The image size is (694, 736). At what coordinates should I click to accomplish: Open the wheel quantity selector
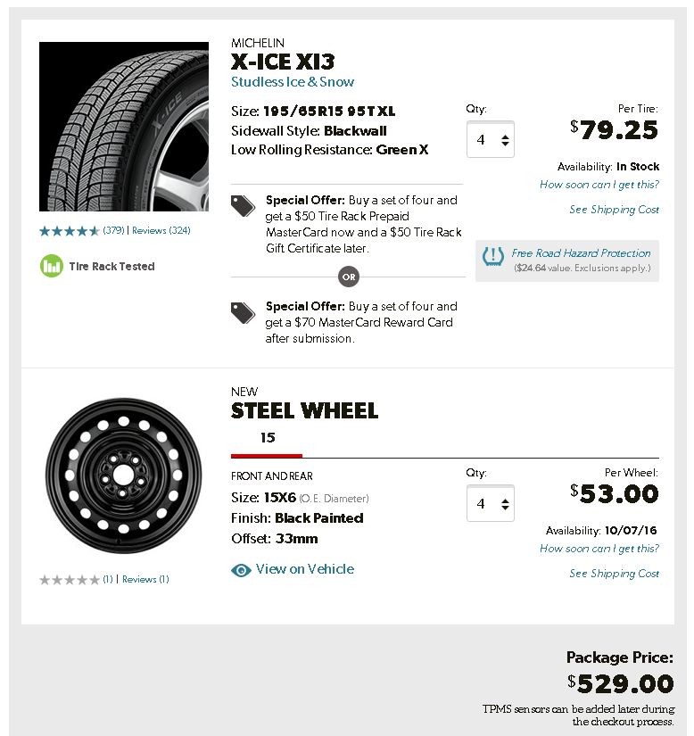point(491,504)
